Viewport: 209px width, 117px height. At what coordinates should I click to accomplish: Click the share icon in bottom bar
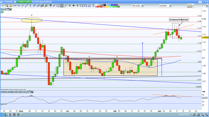click(x=2, y=115)
